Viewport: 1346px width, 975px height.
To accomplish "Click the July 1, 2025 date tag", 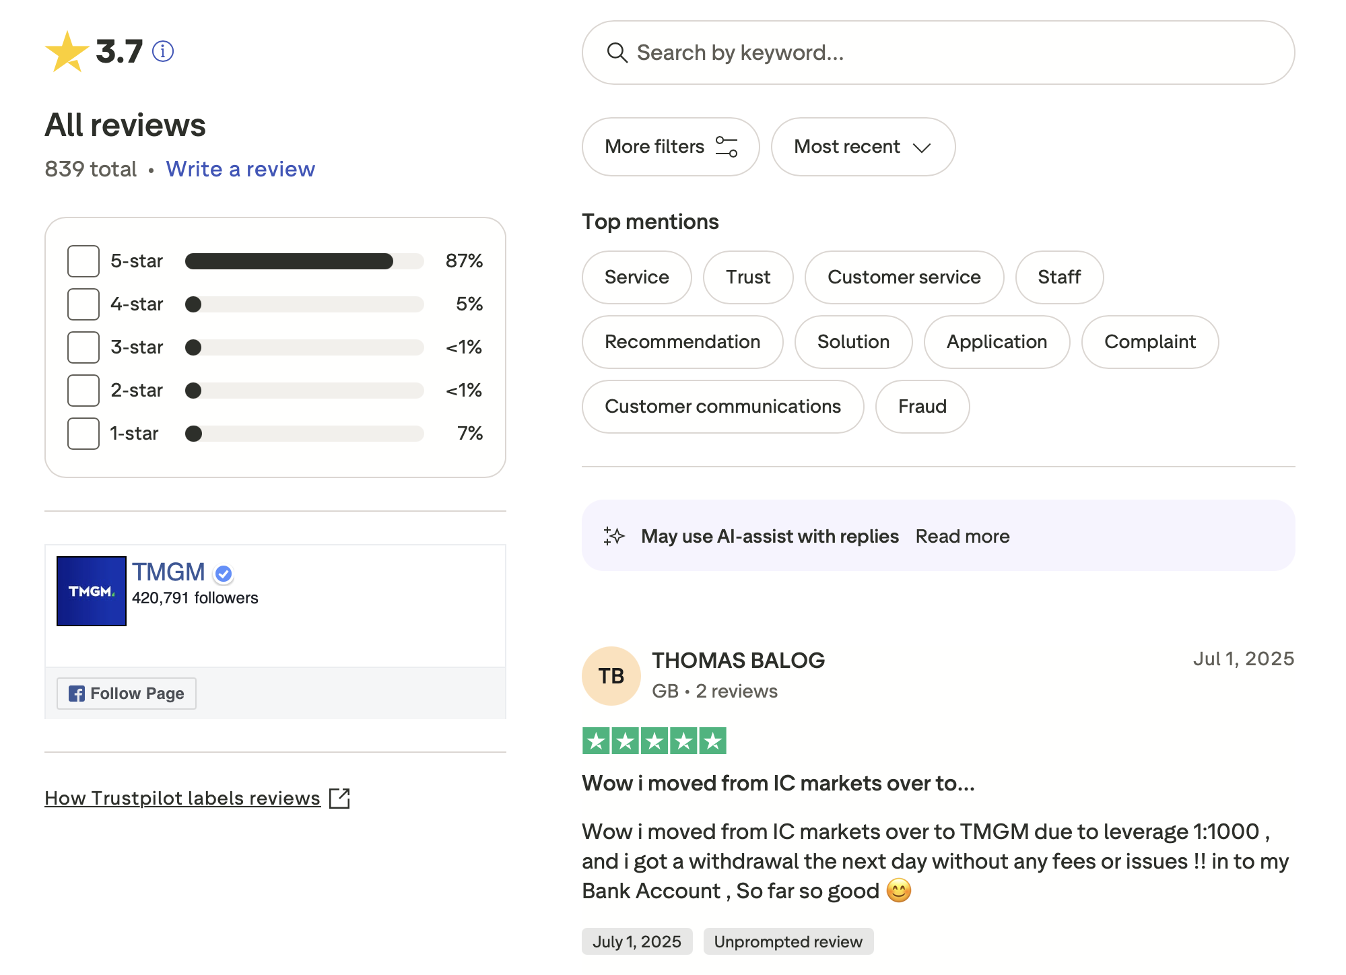I will click(636, 941).
